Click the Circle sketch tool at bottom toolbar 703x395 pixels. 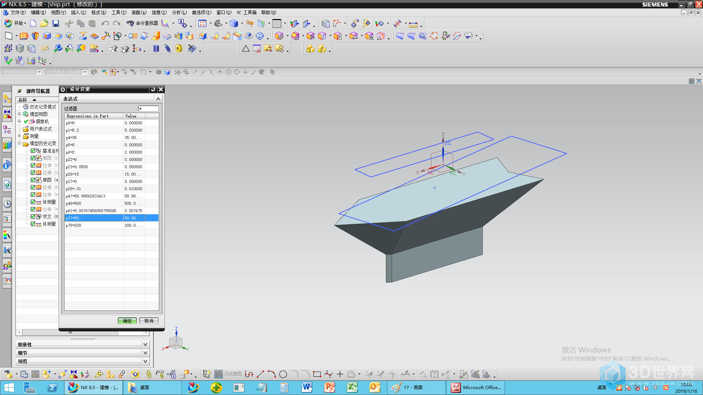coord(283,374)
